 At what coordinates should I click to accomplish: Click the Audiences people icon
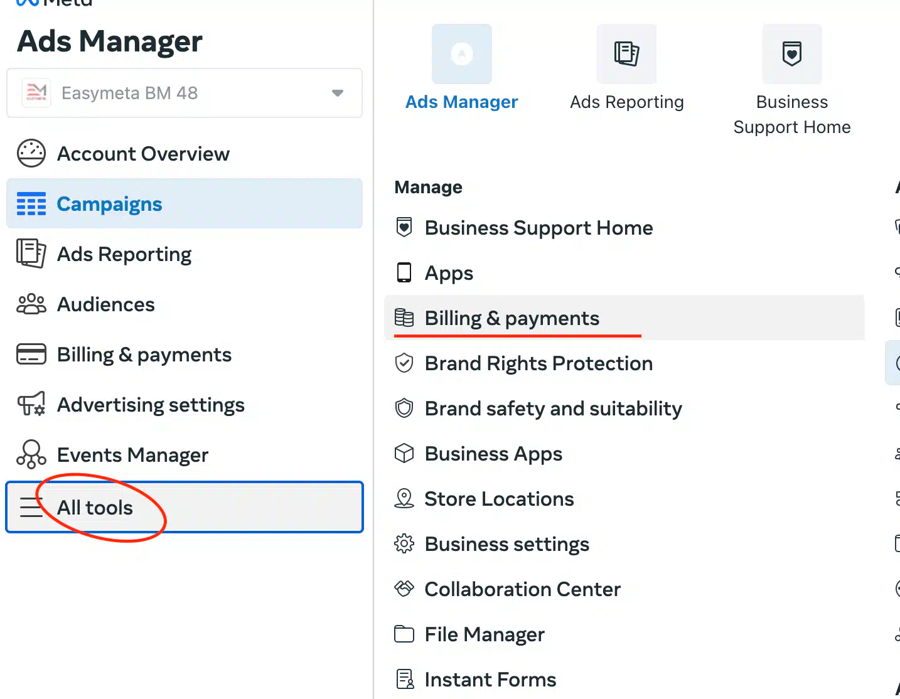pyautogui.click(x=31, y=304)
